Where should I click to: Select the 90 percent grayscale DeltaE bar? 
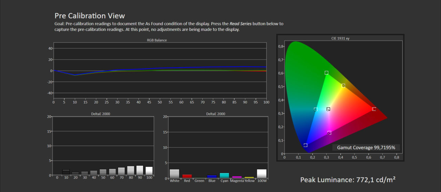(x=140, y=170)
